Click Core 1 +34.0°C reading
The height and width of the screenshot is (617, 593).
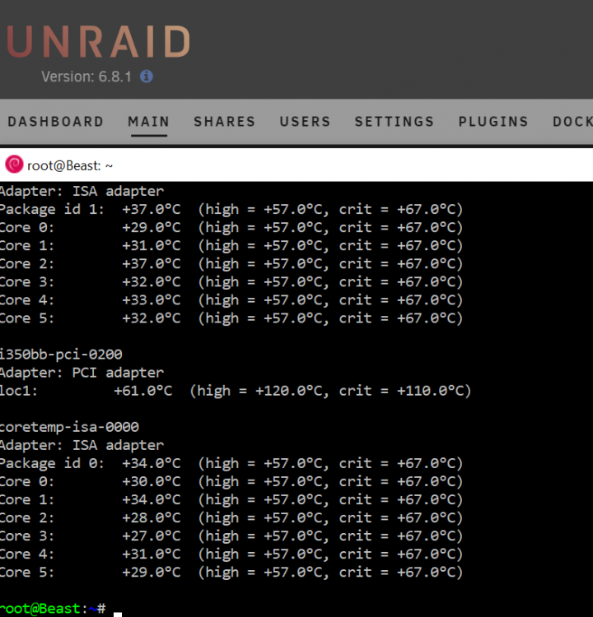[152, 499]
